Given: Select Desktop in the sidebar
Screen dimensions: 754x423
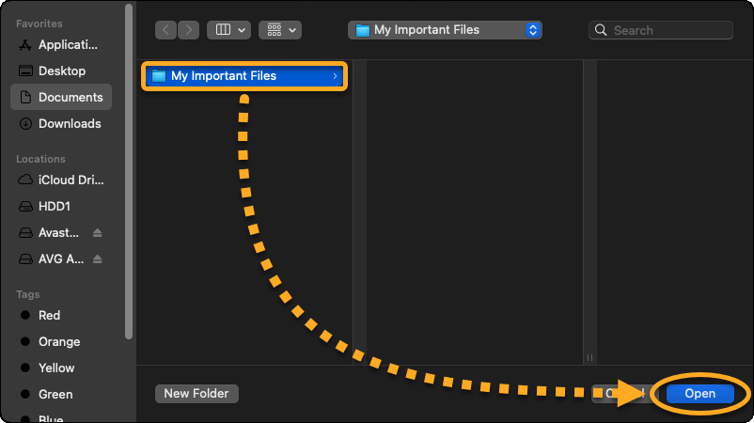Looking at the screenshot, I should click(x=61, y=70).
